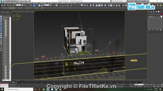Viewport: 163px width, 91px height.
Task: Open the Windows Start menu
Action: pyautogui.click(x=2, y=89)
